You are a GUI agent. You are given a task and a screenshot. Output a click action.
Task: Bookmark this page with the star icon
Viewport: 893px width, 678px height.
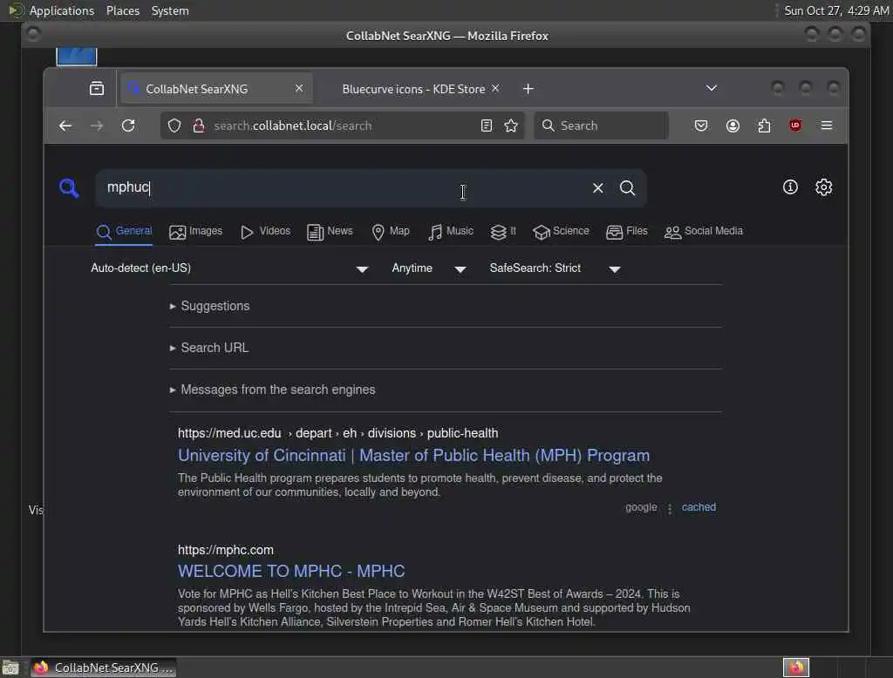511,125
